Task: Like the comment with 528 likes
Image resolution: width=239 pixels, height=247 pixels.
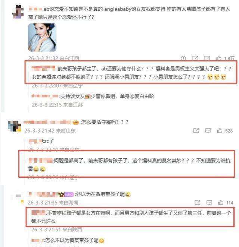Action: [x=220, y=131]
